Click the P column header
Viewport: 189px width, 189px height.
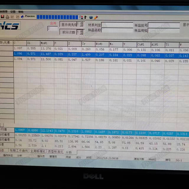(x=61, y=44)
